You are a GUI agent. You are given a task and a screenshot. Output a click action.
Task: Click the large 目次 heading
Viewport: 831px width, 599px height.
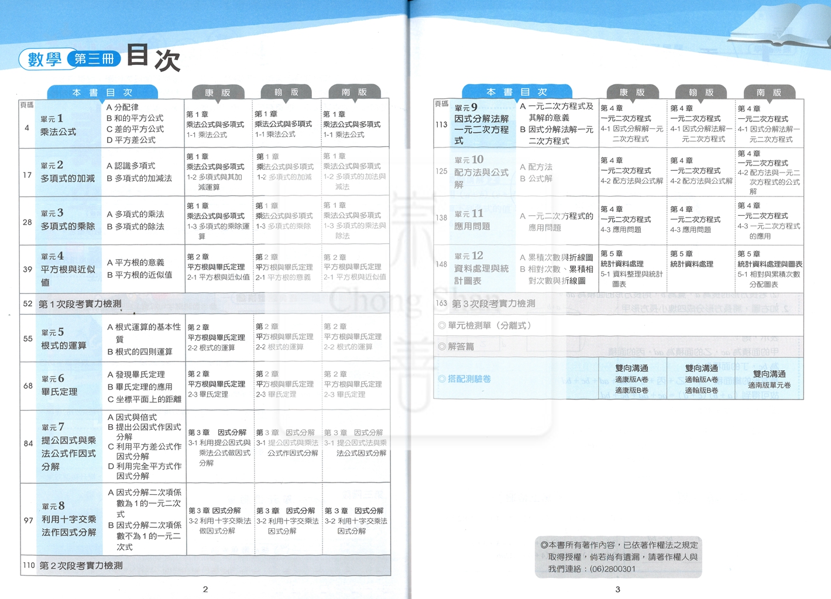[153, 57]
